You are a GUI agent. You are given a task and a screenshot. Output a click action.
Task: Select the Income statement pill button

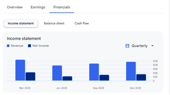[x=21, y=23]
